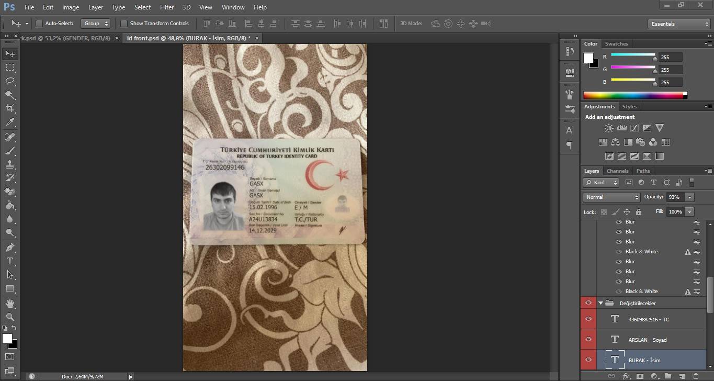This screenshot has width=714, height=381.
Task: Open the Fill slider dropdown arrow
Action: [x=690, y=212]
